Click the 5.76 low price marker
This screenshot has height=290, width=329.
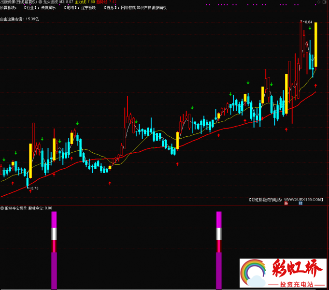coord(34,188)
